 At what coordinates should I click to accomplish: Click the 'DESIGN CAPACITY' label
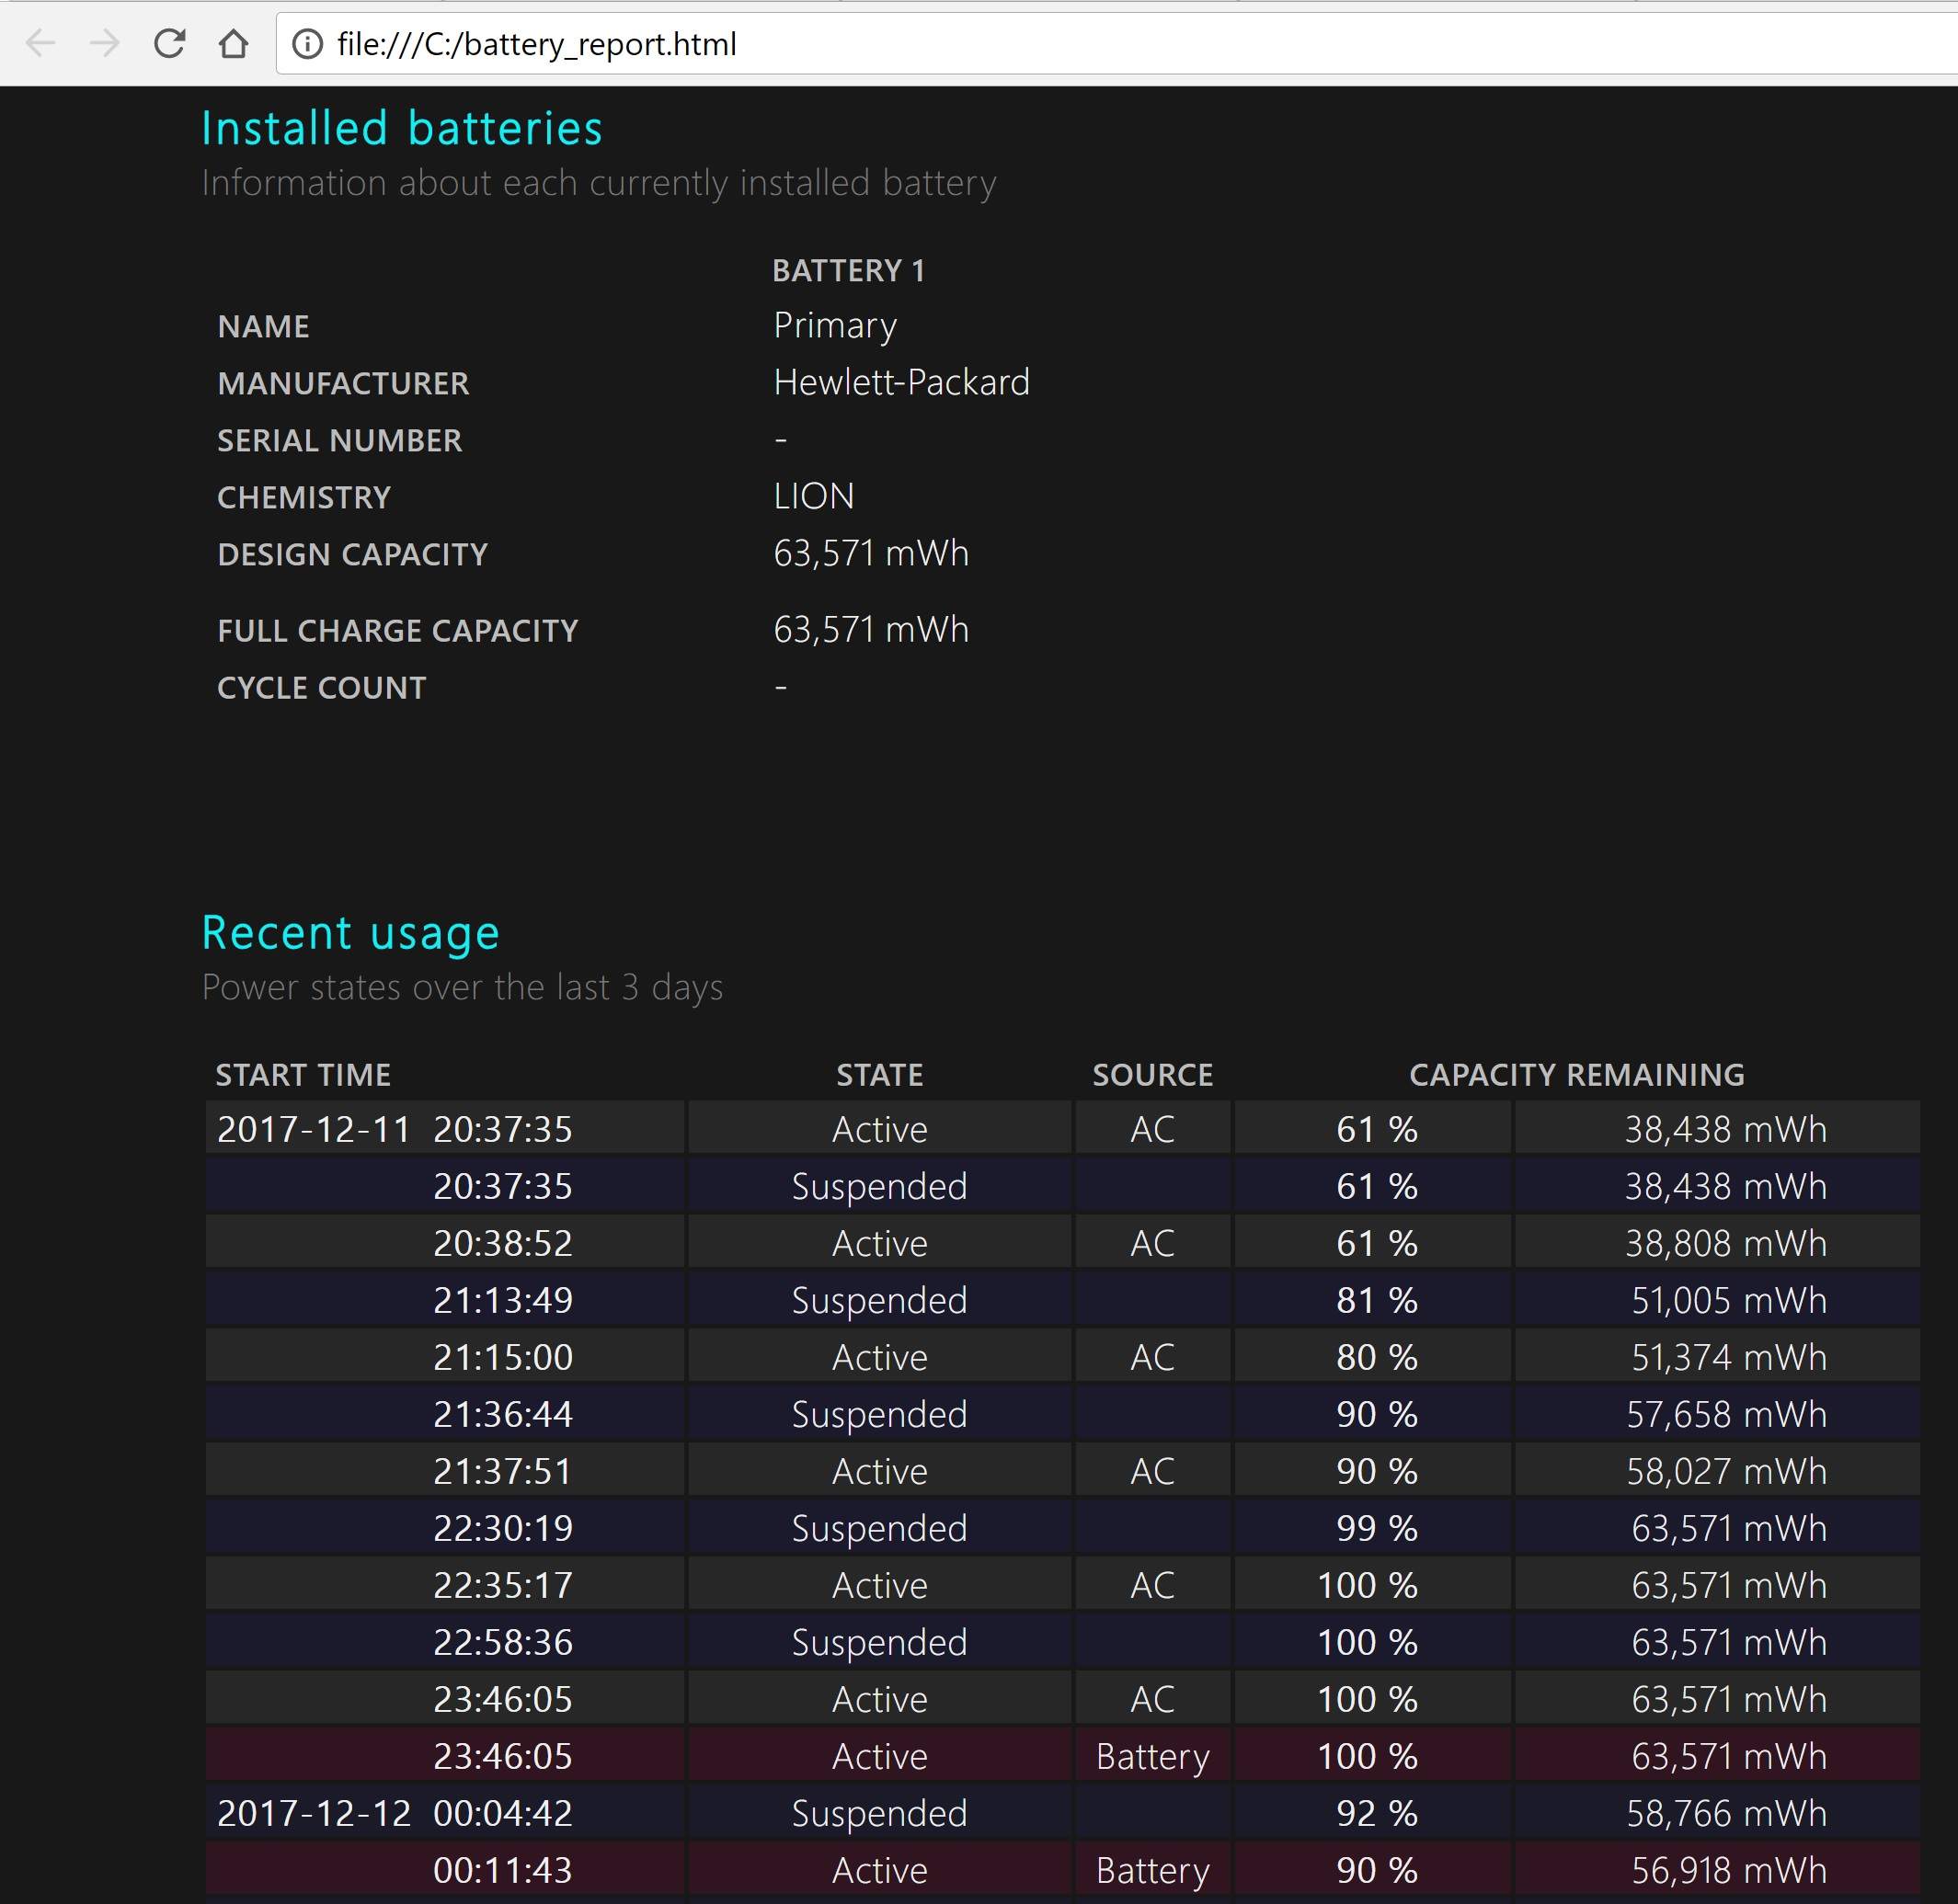tap(352, 554)
